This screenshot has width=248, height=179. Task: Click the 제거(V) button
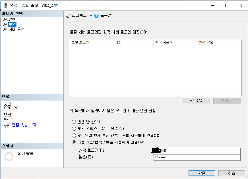(227, 101)
